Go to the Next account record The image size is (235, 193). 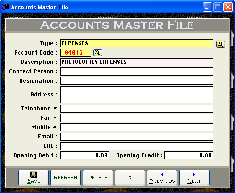coord(194,177)
